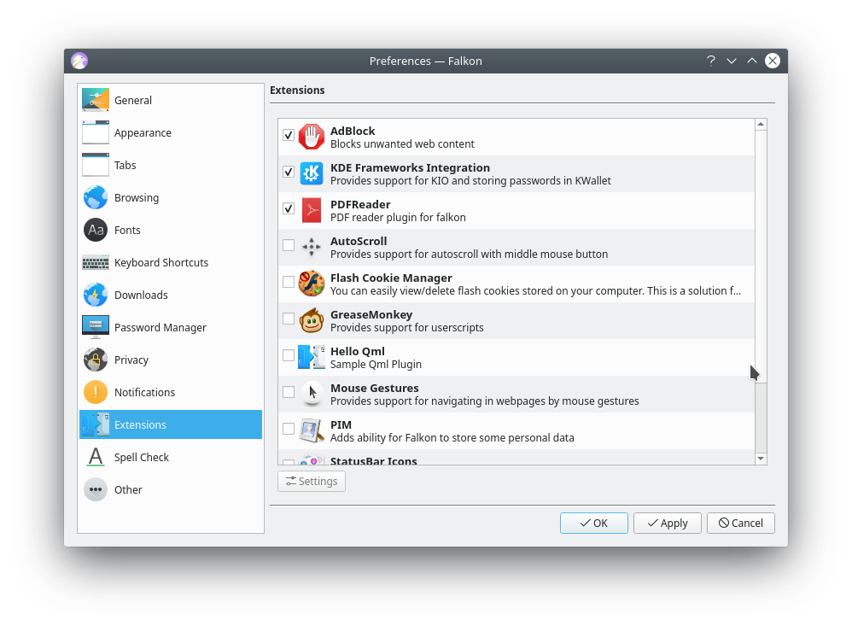This screenshot has height=626, width=852.
Task: Uncheck the PDFReader checkbox
Action: [x=289, y=208]
